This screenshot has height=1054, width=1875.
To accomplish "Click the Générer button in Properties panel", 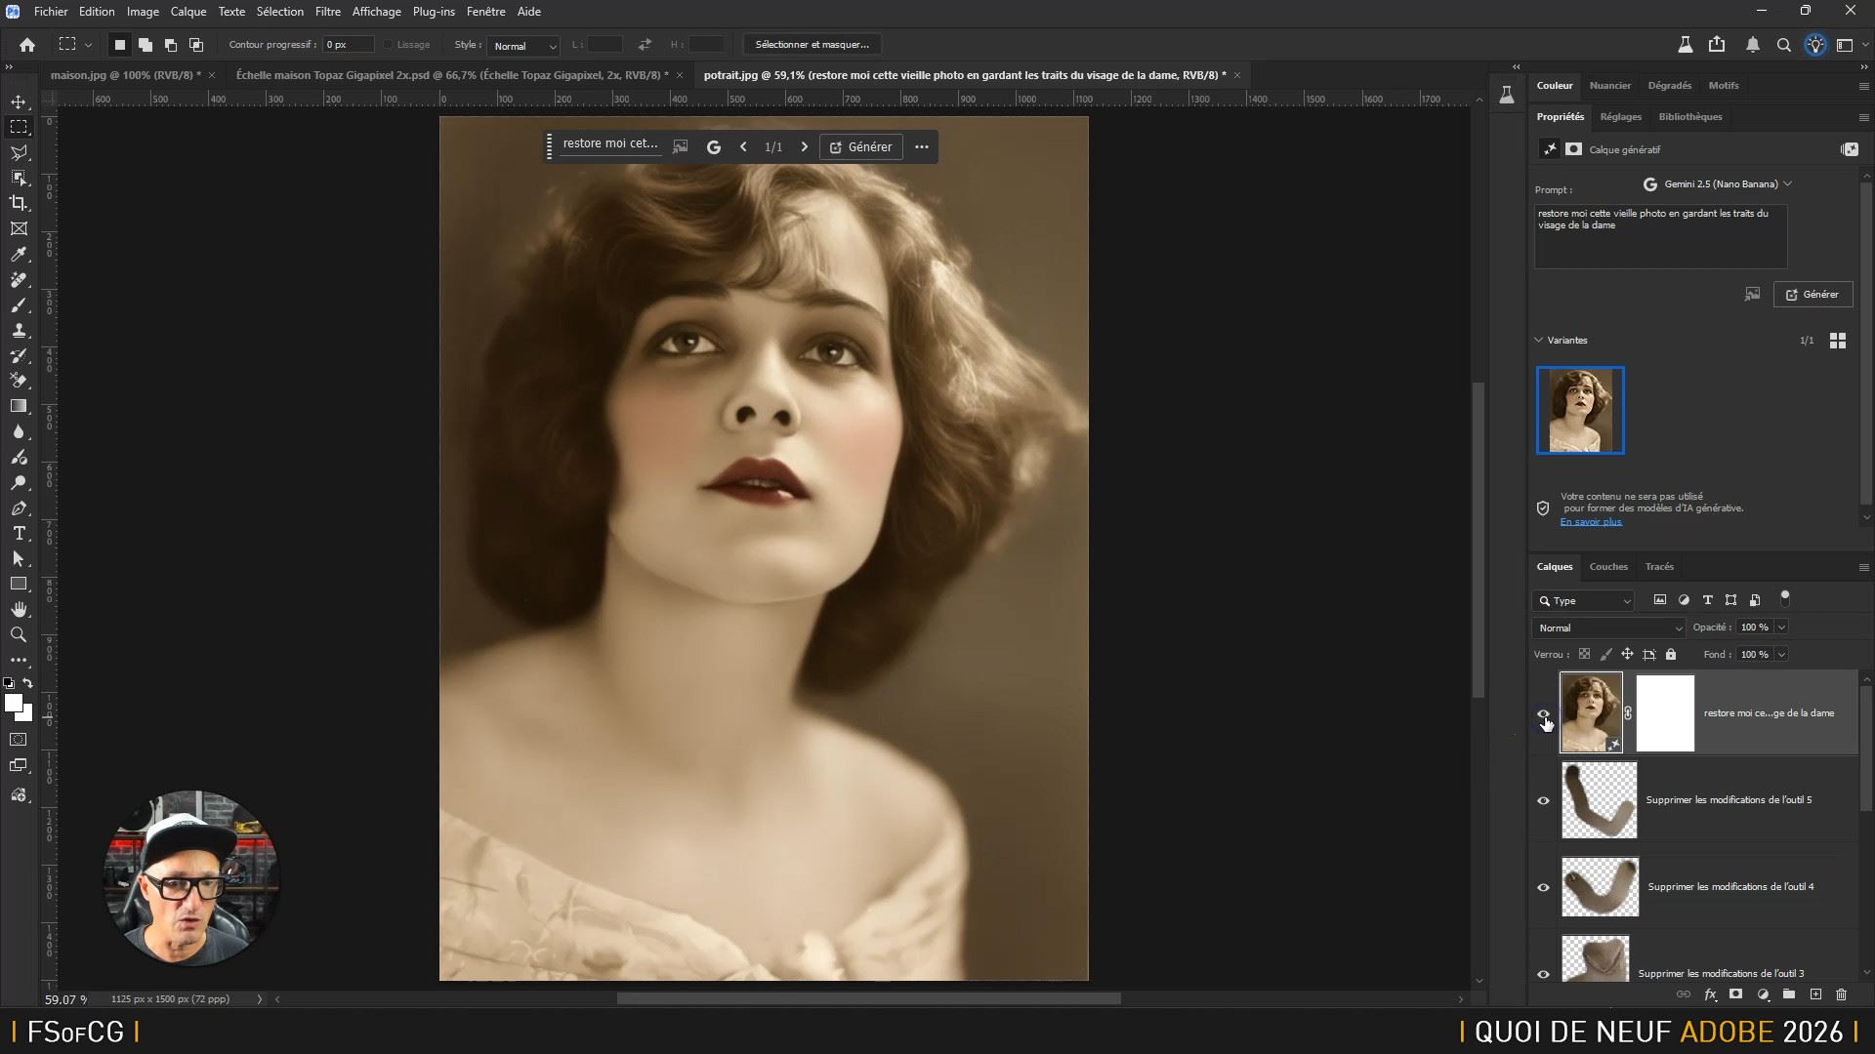I will [1812, 294].
